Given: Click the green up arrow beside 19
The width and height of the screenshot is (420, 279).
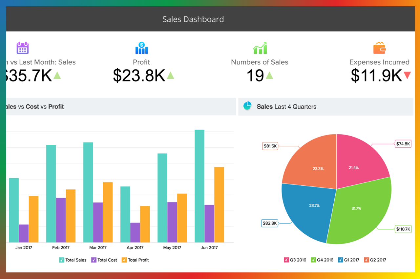Looking at the screenshot, I should (269, 75).
